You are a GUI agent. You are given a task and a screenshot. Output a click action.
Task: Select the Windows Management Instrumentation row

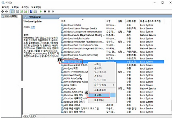[112, 32]
